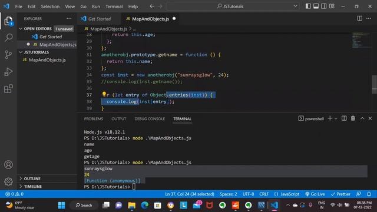The image size is (377, 212).
Task: Open the Run menu
Action: pos(95,6)
